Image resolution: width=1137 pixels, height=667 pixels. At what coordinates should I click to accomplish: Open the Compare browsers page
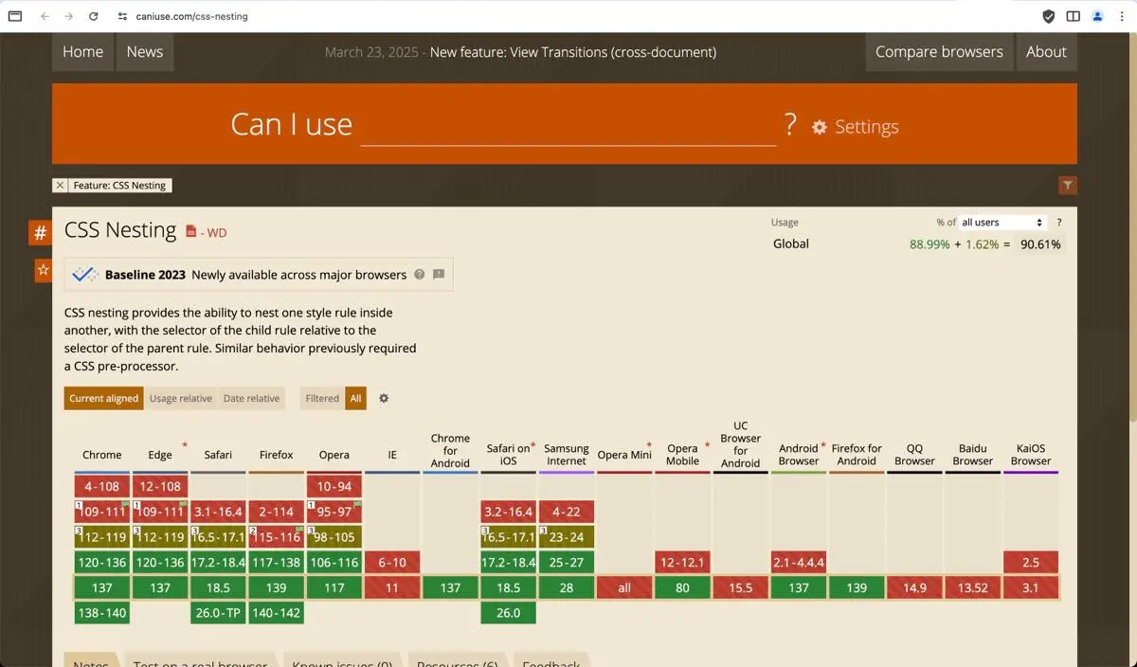[x=938, y=52]
